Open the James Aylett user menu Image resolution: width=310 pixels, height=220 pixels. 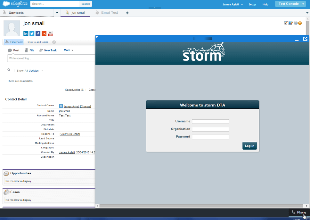point(233,4)
